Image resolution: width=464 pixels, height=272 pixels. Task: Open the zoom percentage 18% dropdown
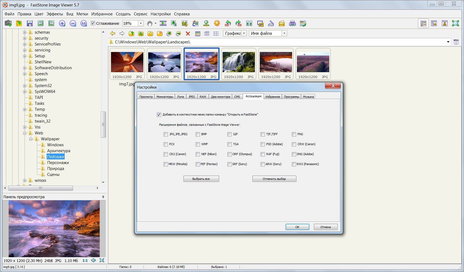click(141, 23)
